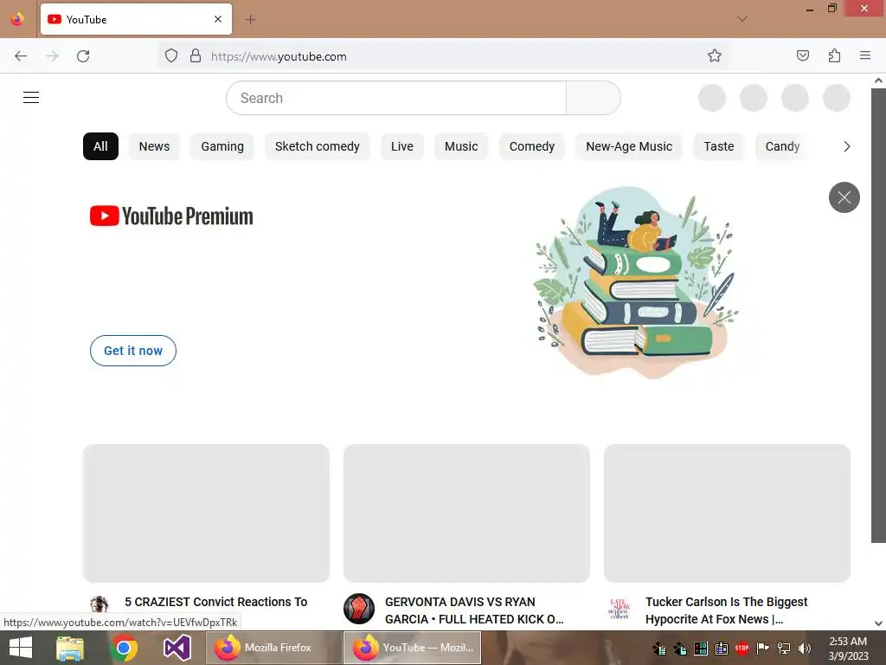This screenshot has height=665, width=886.
Task: Click the Late Show channel avatar
Action: pyautogui.click(x=620, y=609)
